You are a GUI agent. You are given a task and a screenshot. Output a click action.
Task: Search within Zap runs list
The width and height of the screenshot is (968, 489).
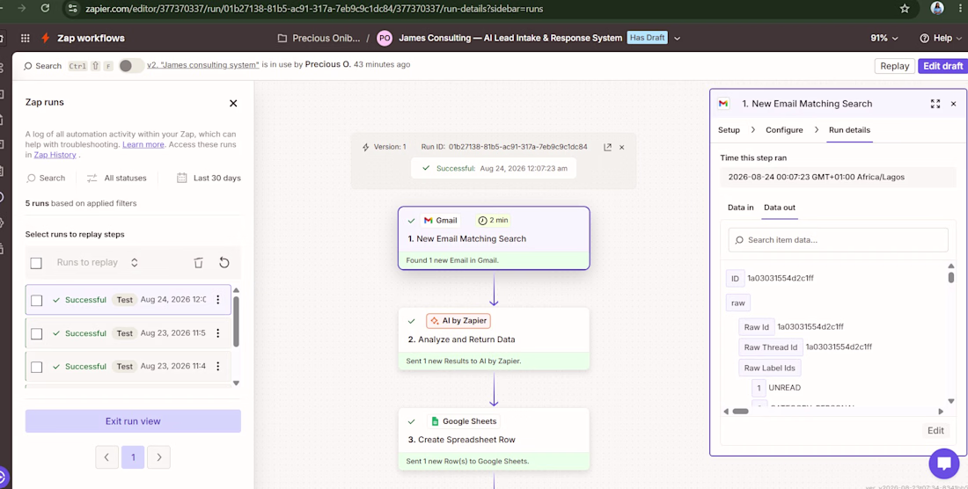(x=46, y=179)
